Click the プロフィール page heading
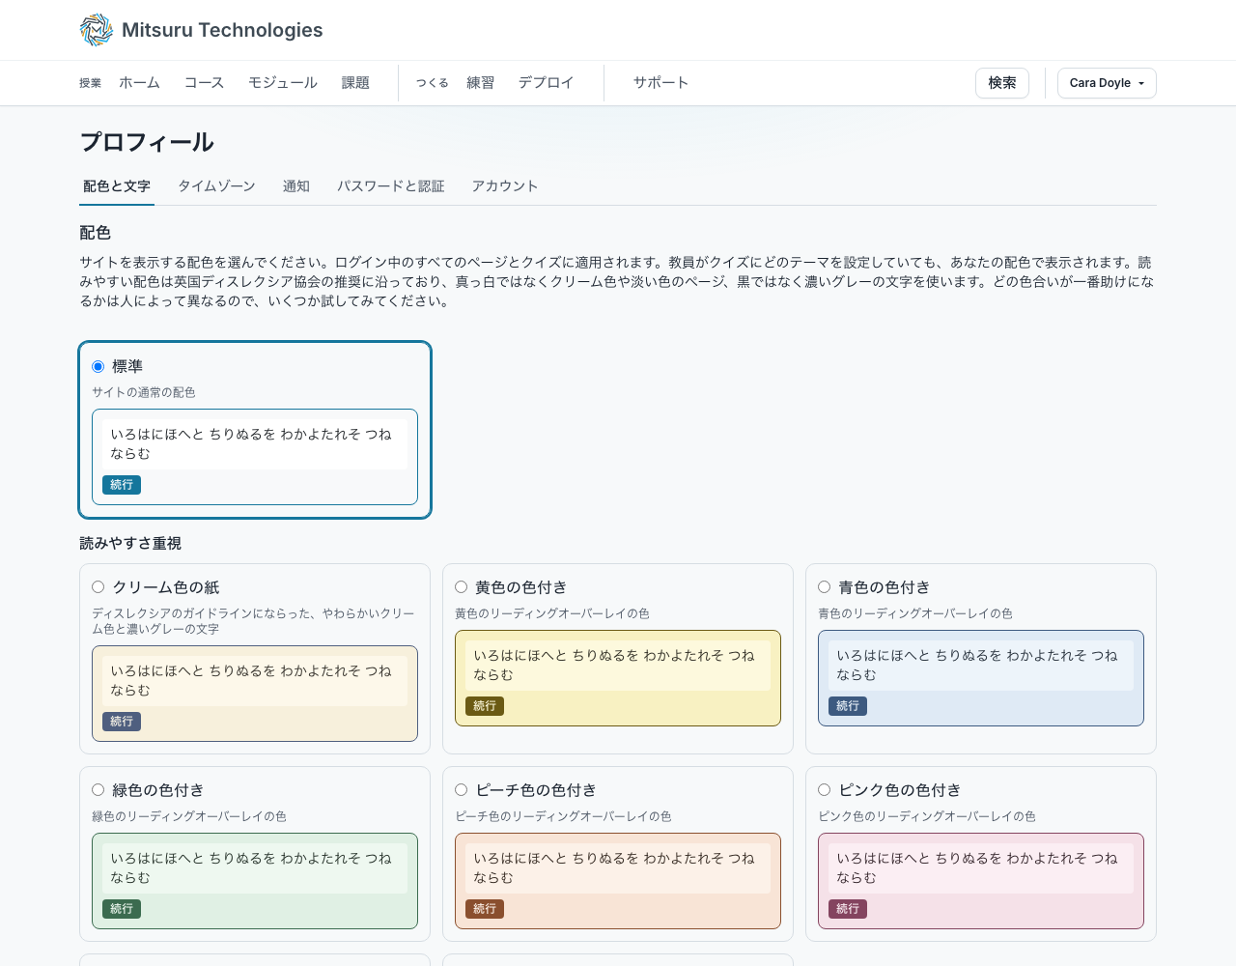The width and height of the screenshot is (1236, 966). coord(147,142)
